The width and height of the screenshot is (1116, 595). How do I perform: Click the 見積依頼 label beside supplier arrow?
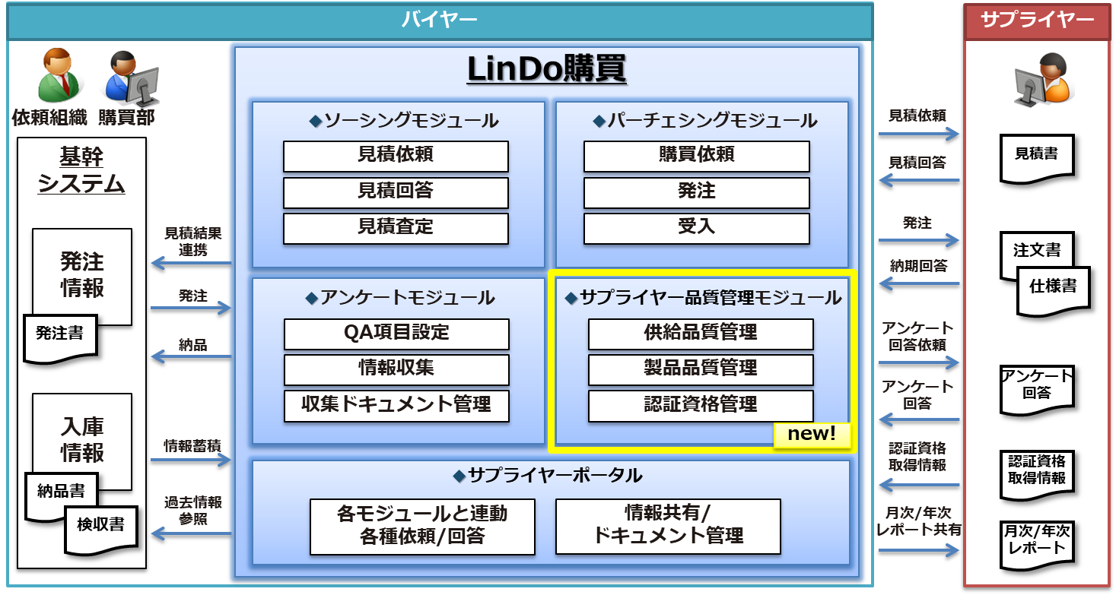(917, 117)
